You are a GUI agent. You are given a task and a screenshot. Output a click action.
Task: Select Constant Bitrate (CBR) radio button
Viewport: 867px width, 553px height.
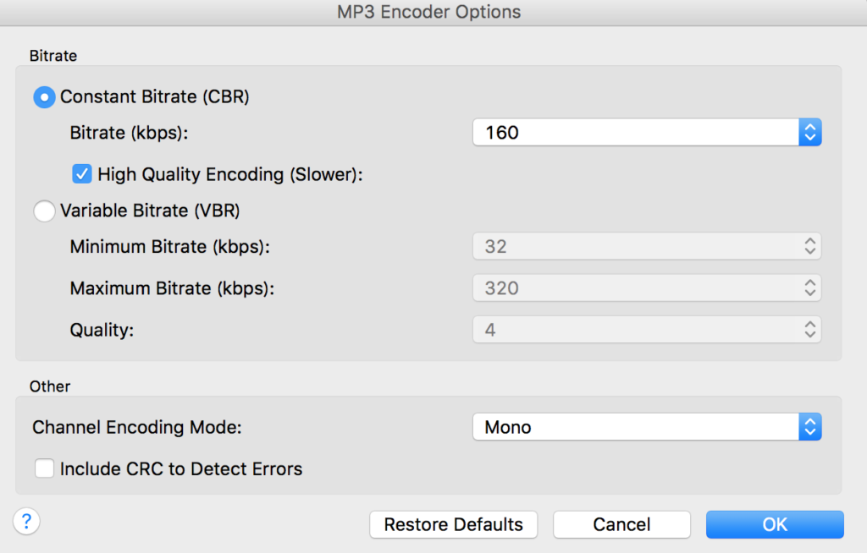pos(44,97)
